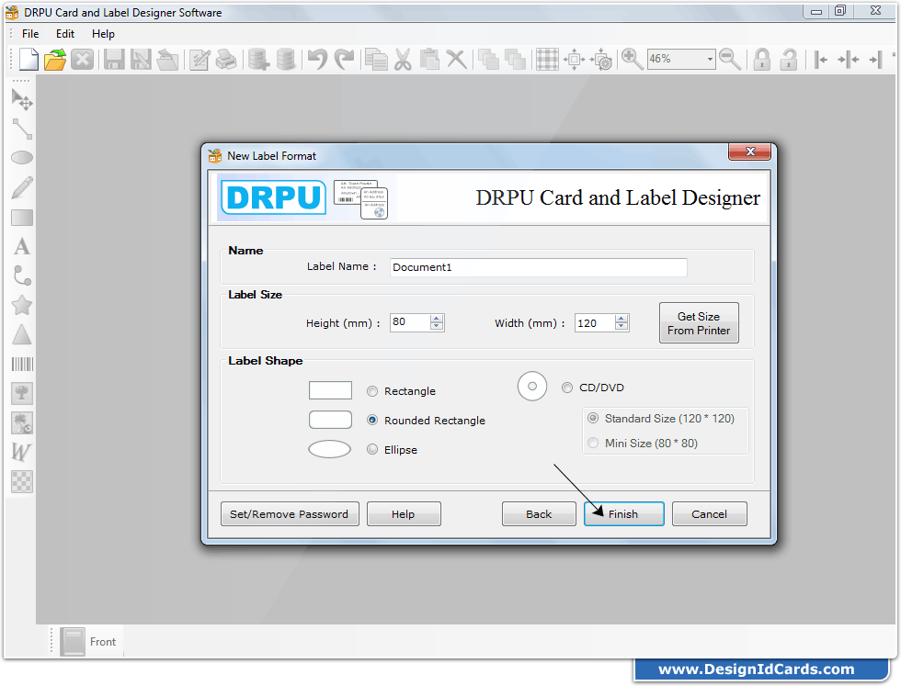Screen dimensions: 901x686
Task: Select the Rectangle shape tool in sidebar
Action: (22, 218)
